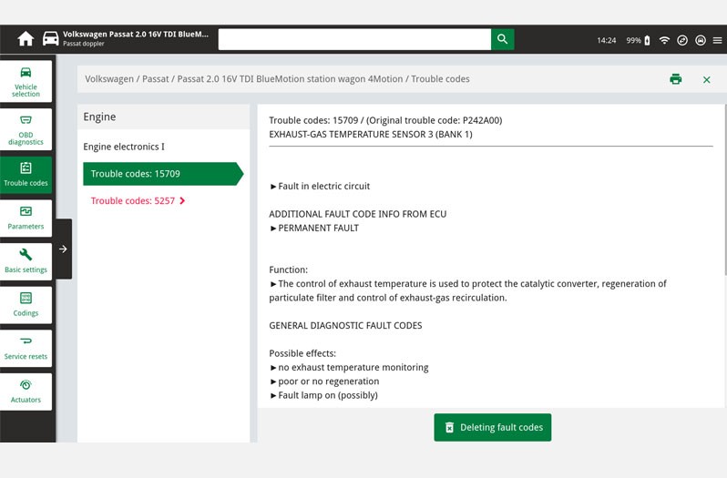The height and width of the screenshot is (478, 727).
Task: Open Basic settings from sidebar
Action: tap(26, 260)
